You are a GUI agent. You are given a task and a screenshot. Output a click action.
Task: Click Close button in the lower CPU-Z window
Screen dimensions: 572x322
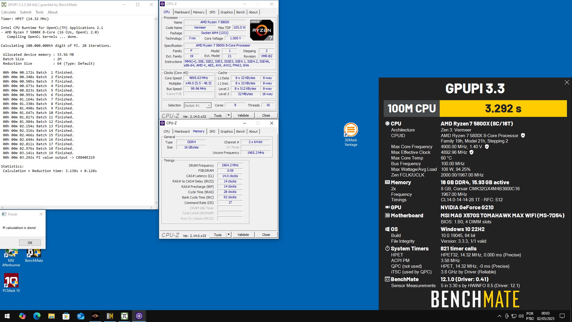(x=266, y=235)
